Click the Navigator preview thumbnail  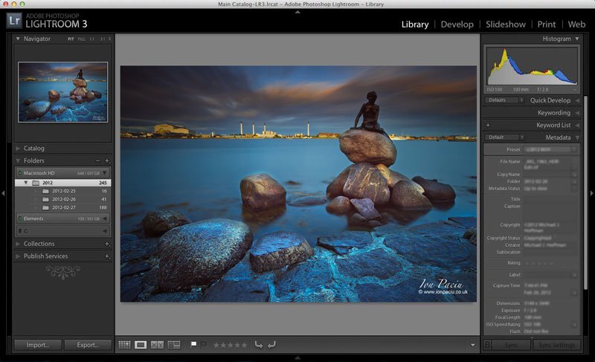coord(63,92)
